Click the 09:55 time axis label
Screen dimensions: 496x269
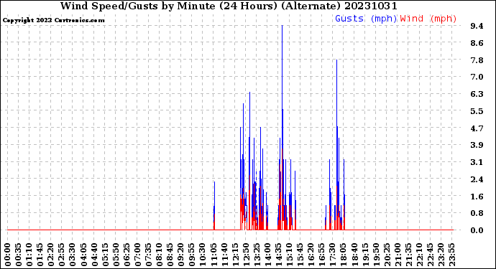click(191, 254)
